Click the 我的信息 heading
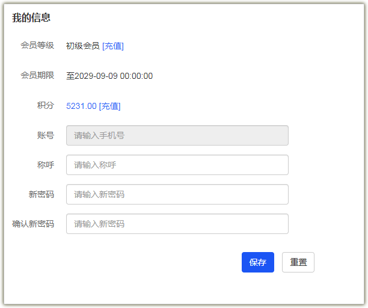368x308 pixels. click(31, 17)
